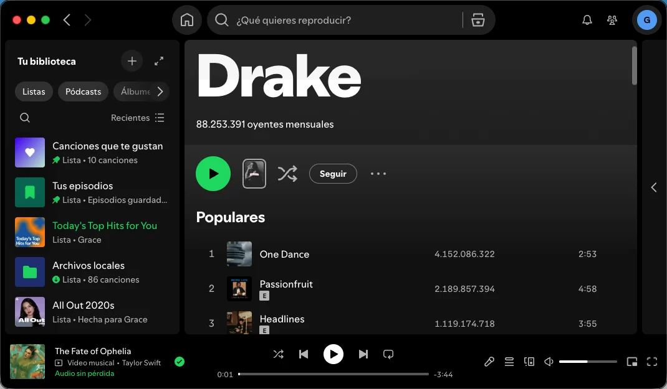Screen dimensions: 667x389
Task: Open the notifications bell
Action: point(587,19)
